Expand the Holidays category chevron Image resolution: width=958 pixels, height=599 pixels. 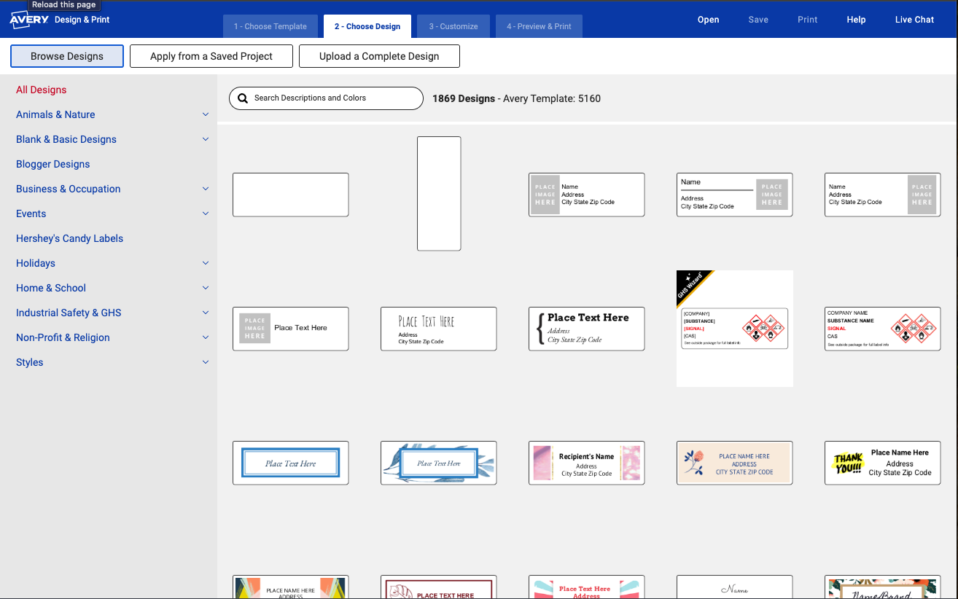(206, 263)
